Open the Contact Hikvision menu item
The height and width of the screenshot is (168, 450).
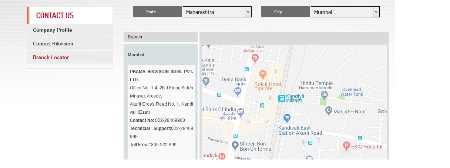tap(70, 44)
